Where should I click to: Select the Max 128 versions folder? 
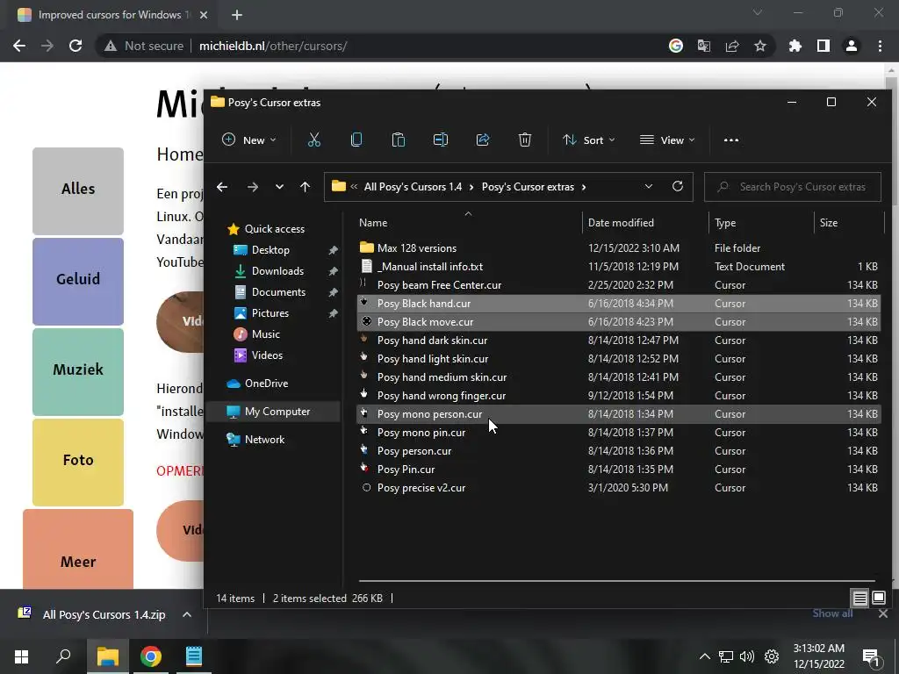click(618, 248)
